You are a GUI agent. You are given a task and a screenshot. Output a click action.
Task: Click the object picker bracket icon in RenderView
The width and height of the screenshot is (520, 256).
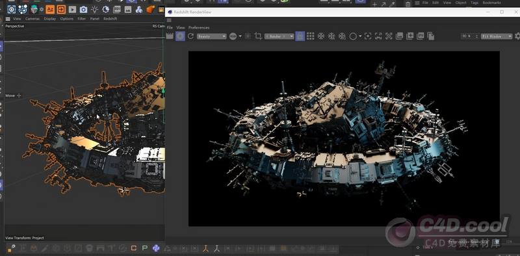378,36
